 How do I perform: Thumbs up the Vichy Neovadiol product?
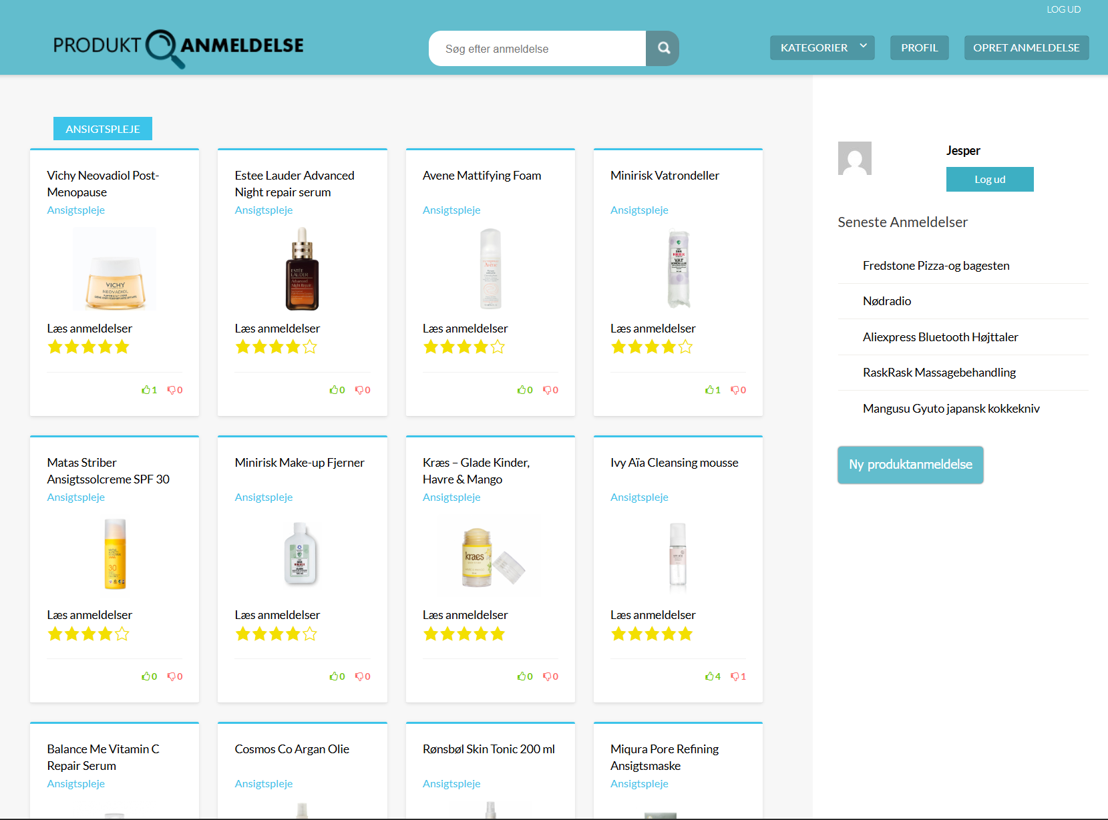(146, 390)
